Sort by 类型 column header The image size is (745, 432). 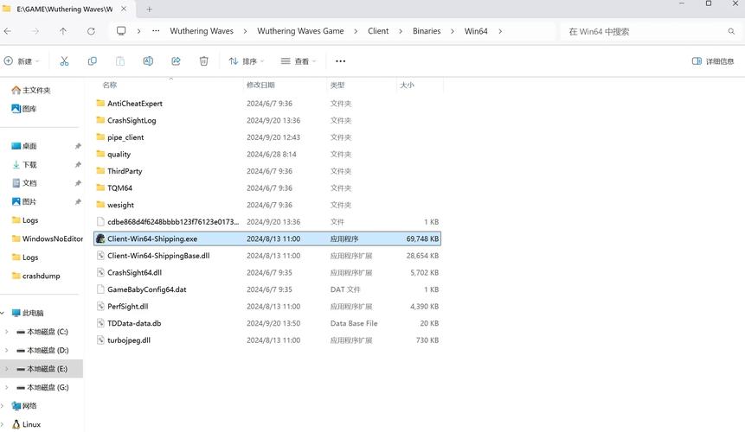tap(337, 85)
